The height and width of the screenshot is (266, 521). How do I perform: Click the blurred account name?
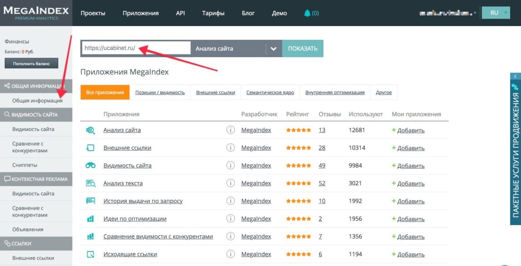point(448,13)
